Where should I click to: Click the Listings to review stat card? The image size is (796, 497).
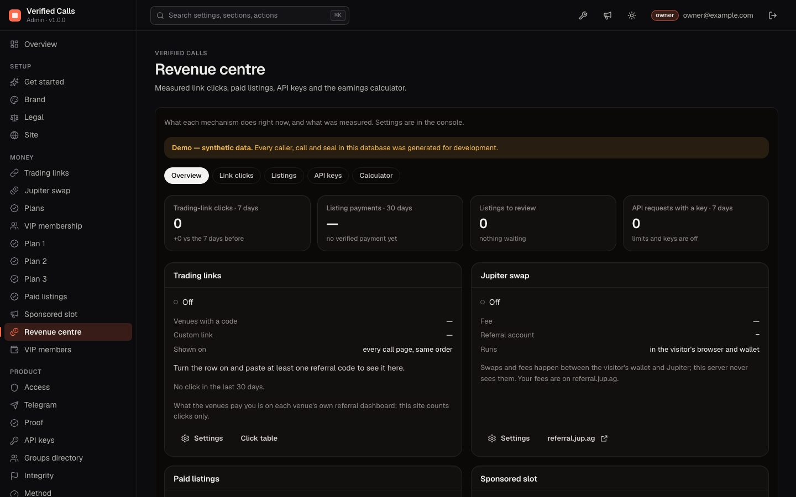(543, 223)
